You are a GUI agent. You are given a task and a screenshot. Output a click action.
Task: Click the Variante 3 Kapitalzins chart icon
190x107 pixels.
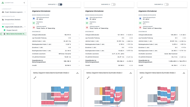coord(87,23)
